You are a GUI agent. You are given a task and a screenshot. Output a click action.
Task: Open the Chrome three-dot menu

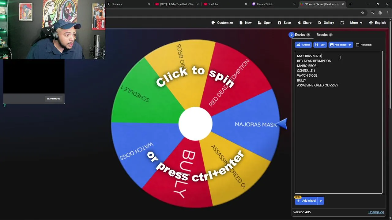[388, 13]
